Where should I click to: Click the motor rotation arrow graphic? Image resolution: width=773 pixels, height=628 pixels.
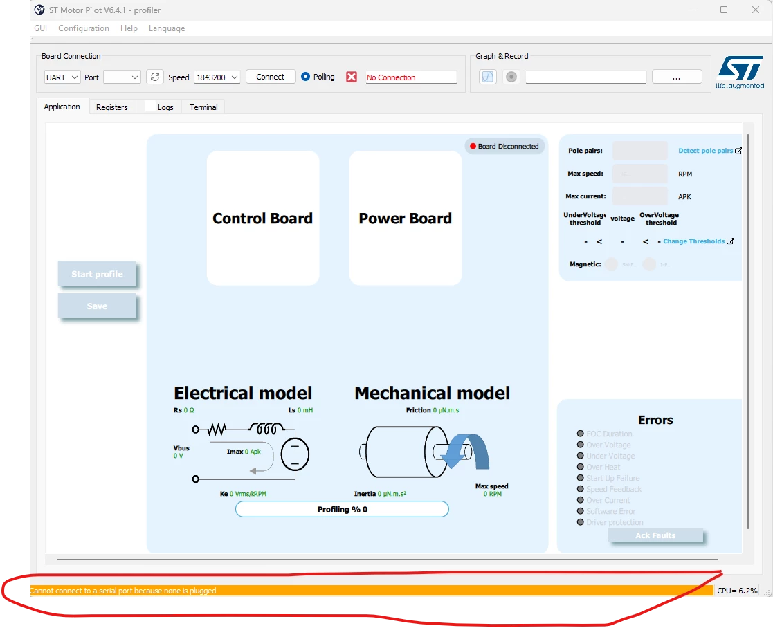click(465, 451)
